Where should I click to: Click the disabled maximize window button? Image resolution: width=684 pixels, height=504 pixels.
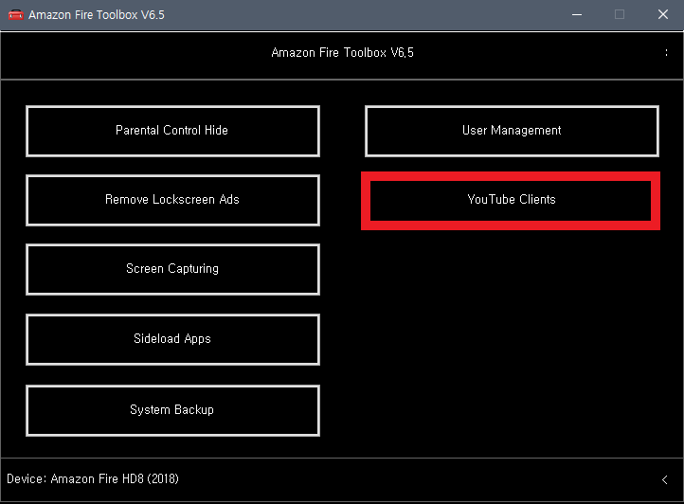tap(620, 15)
